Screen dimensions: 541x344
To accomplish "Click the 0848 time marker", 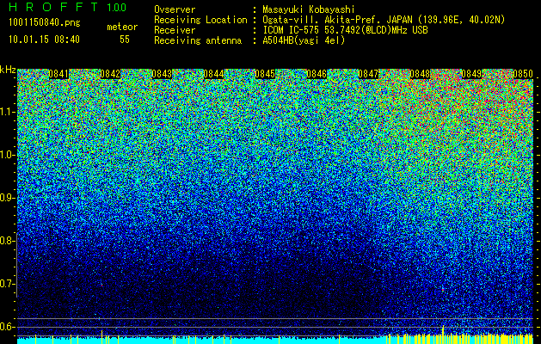I will [x=421, y=74].
